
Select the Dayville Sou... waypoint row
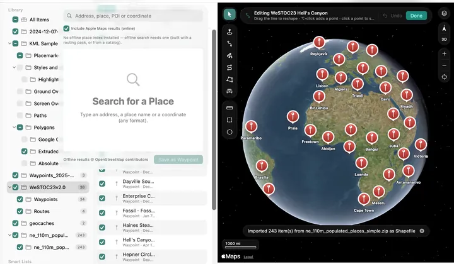pos(153,184)
